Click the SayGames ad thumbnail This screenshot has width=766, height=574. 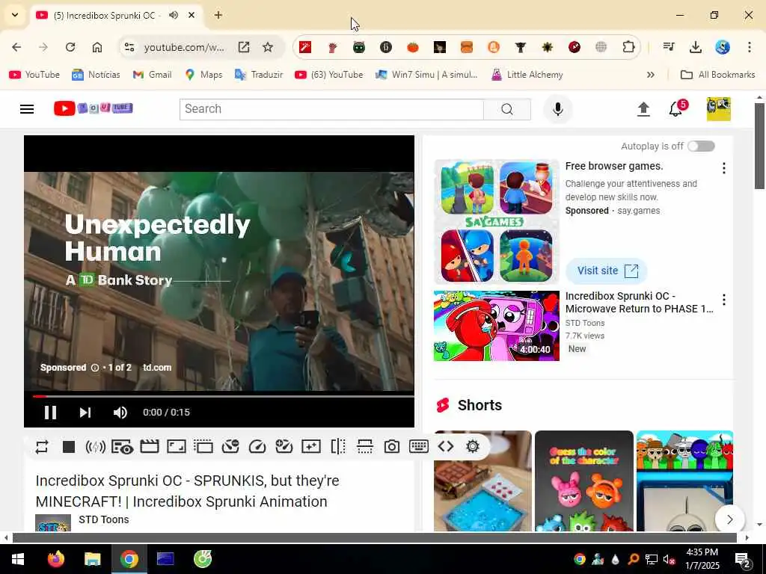497,221
